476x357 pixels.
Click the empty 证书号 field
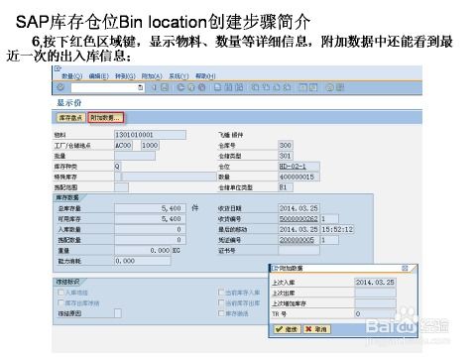pyautogui.click(x=298, y=251)
